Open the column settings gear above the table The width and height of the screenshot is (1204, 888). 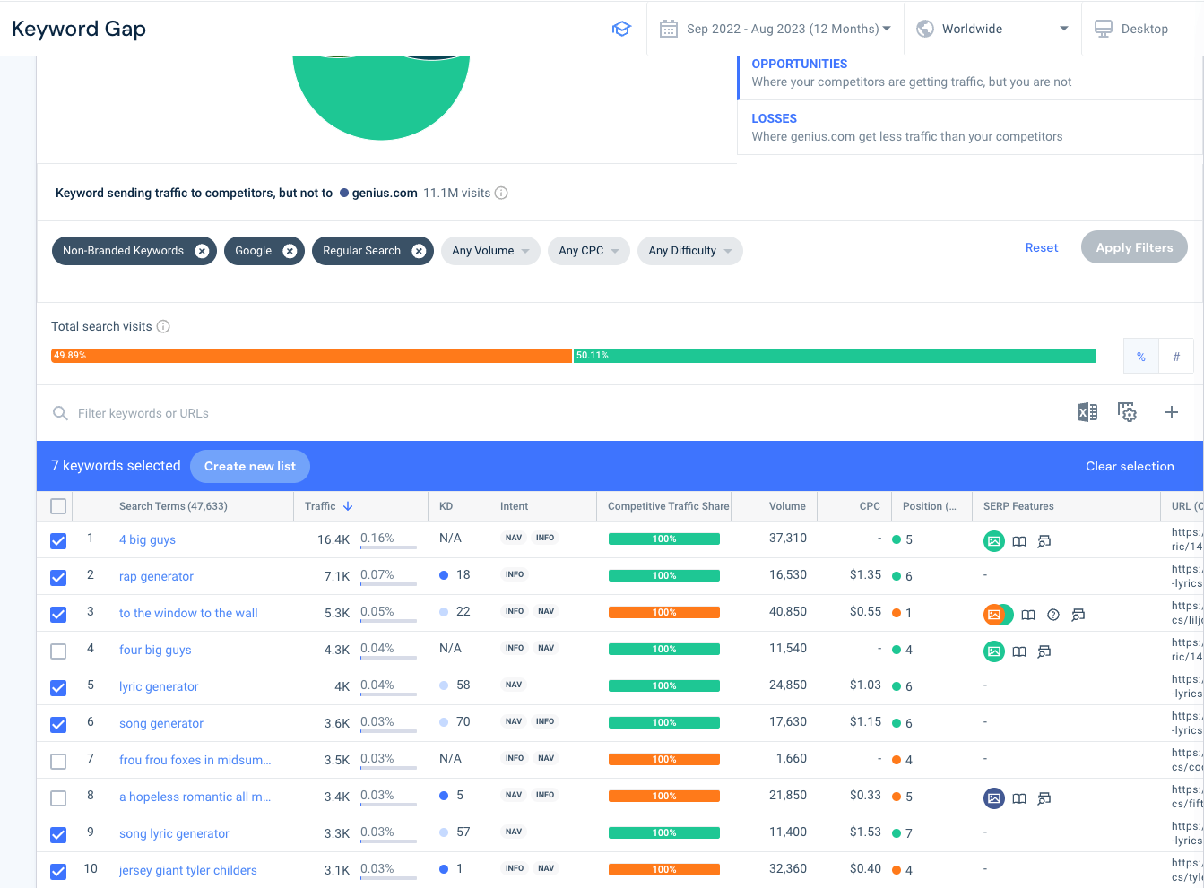(1127, 412)
